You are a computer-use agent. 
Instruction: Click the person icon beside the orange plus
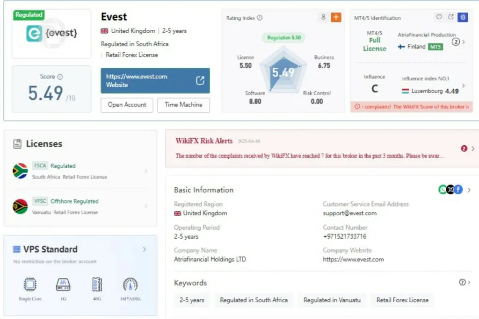coord(323,17)
